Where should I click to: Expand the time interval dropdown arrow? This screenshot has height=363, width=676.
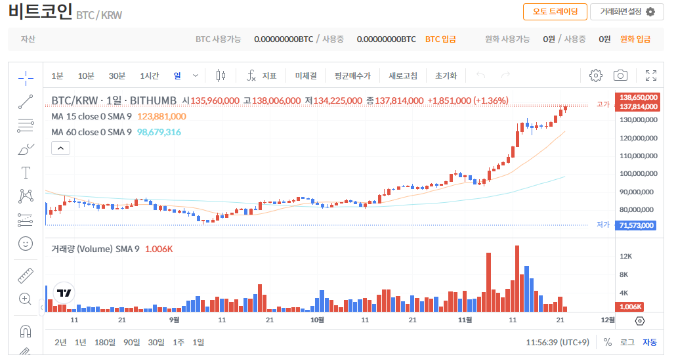coord(196,76)
